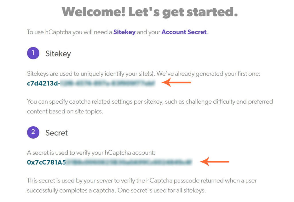The width and height of the screenshot is (294, 202).
Task: Open the purple Sitekey link in intro
Action: coord(124,32)
